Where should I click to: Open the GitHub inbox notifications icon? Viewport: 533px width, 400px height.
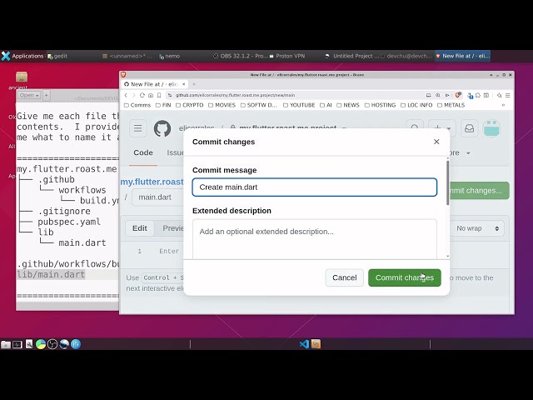[x=469, y=128]
